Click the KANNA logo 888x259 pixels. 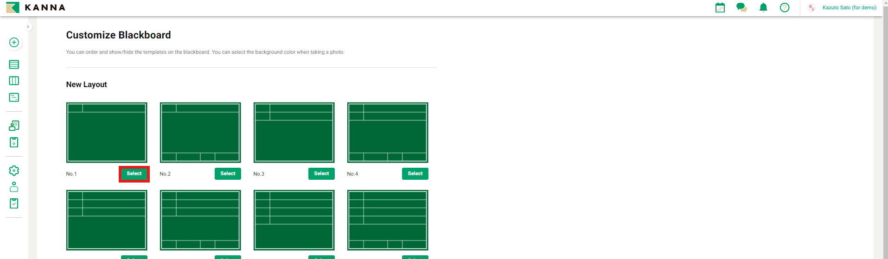pyautogui.click(x=36, y=7)
